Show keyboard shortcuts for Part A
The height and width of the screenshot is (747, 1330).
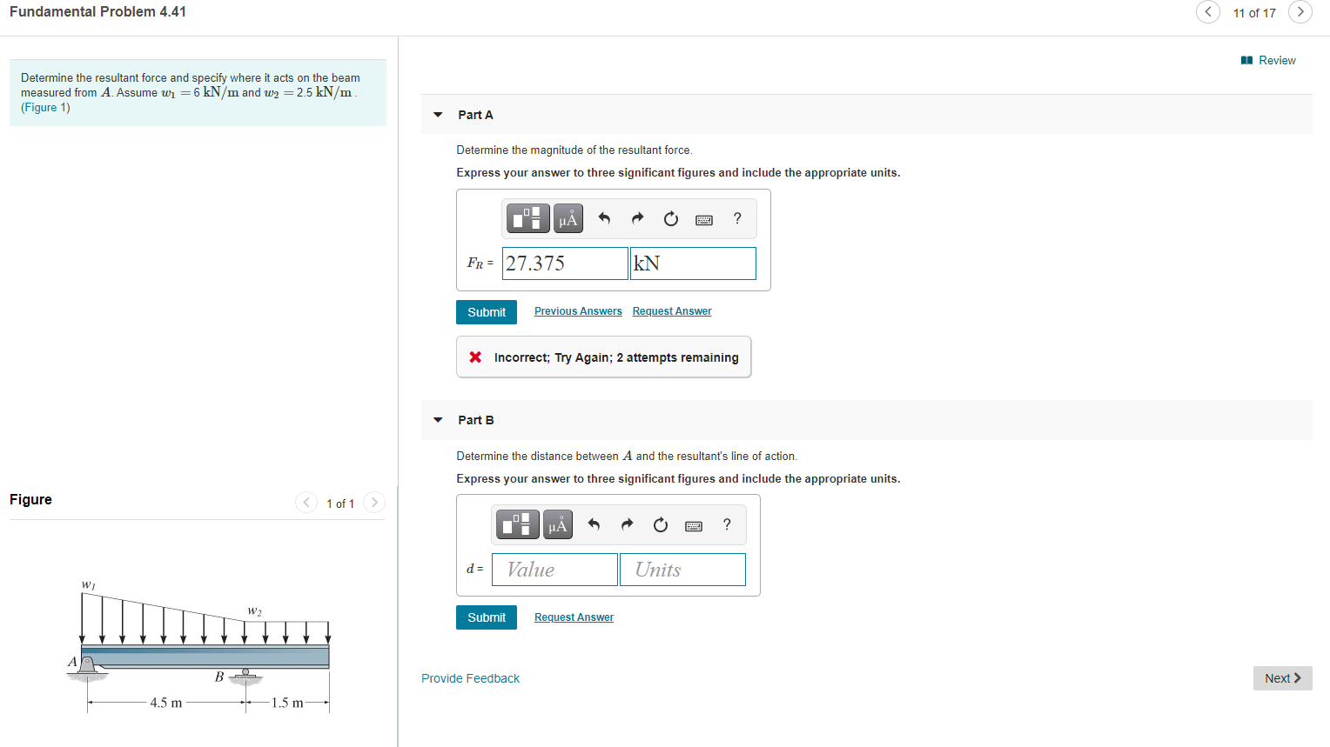tap(704, 219)
